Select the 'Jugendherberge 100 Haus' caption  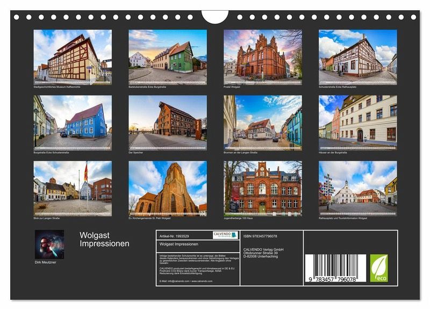tap(238, 218)
